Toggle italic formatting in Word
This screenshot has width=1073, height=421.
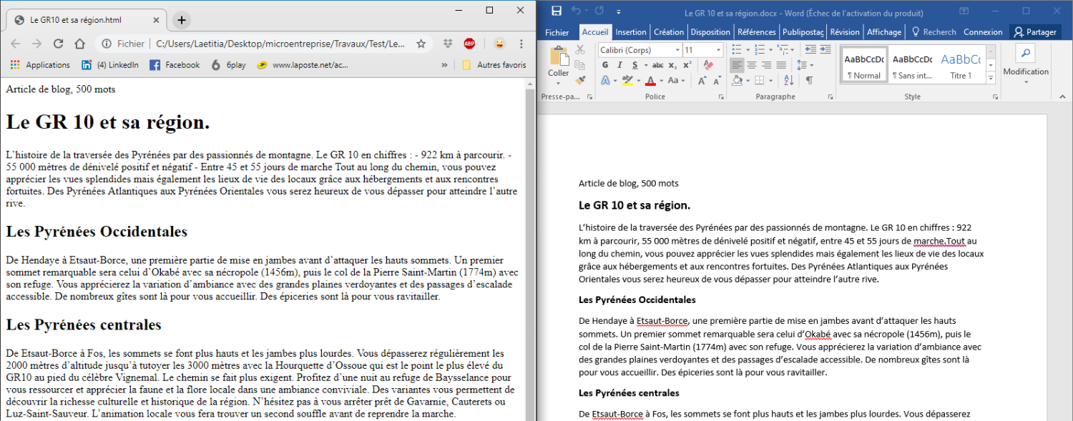pyautogui.click(x=619, y=65)
